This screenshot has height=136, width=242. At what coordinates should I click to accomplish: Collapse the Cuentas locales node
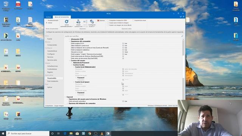click(x=71, y=65)
